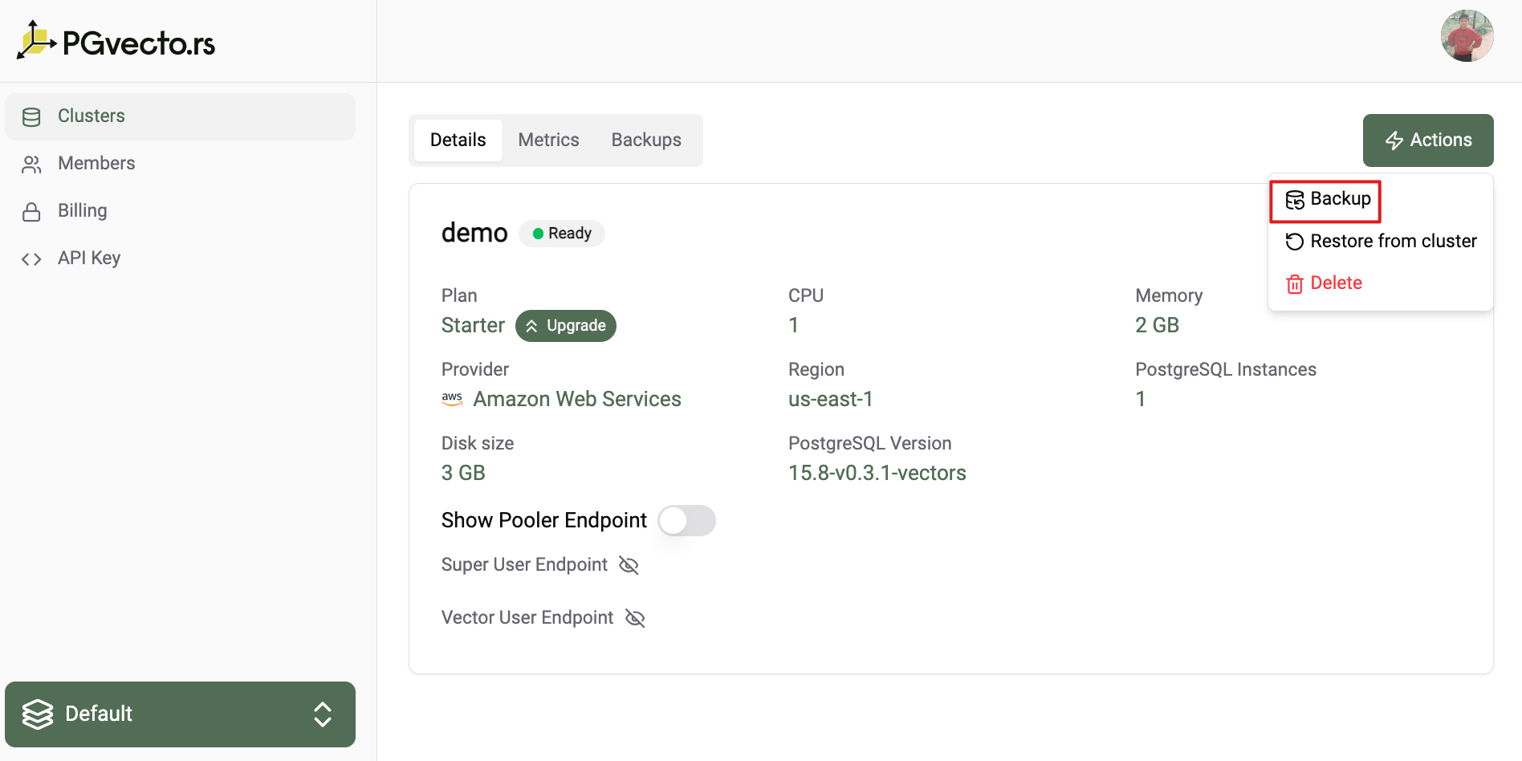1522x761 pixels.
Task: Click the PGvecto.rs logo icon
Action: pos(36,41)
